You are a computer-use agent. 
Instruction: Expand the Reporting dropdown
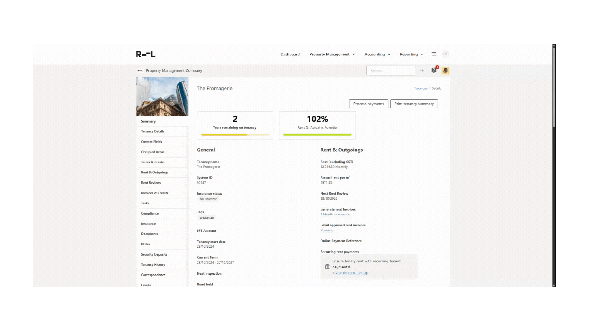pyautogui.click(x=411, y=54)
